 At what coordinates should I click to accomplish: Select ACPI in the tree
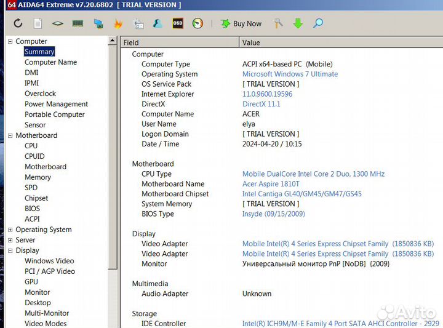tap(32, 219)
